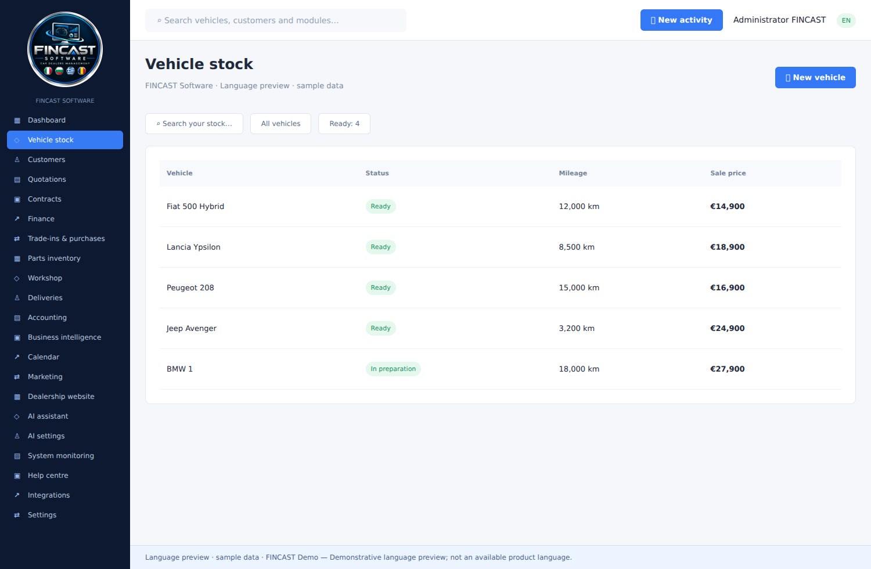Image resolution: width=871 pixels, height=569 pixels.
Task: Open the Marketing section
Action: [65, 377]
